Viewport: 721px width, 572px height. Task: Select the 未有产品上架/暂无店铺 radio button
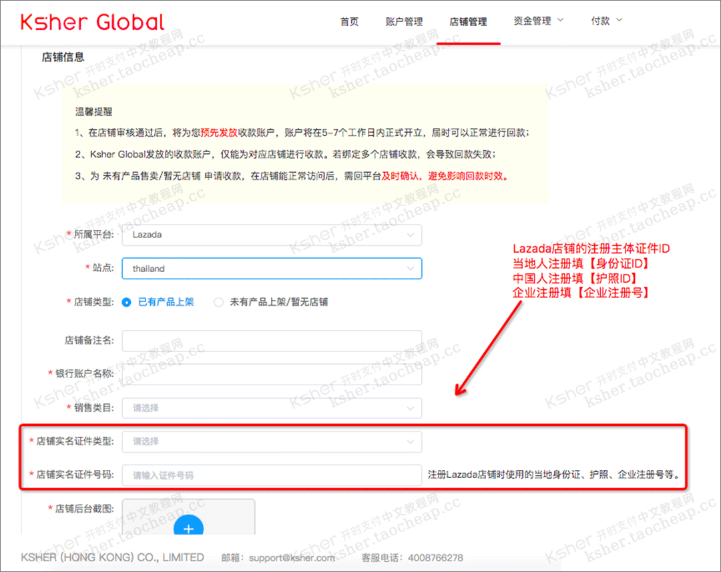pyautogui.click(x=219, y=302)
